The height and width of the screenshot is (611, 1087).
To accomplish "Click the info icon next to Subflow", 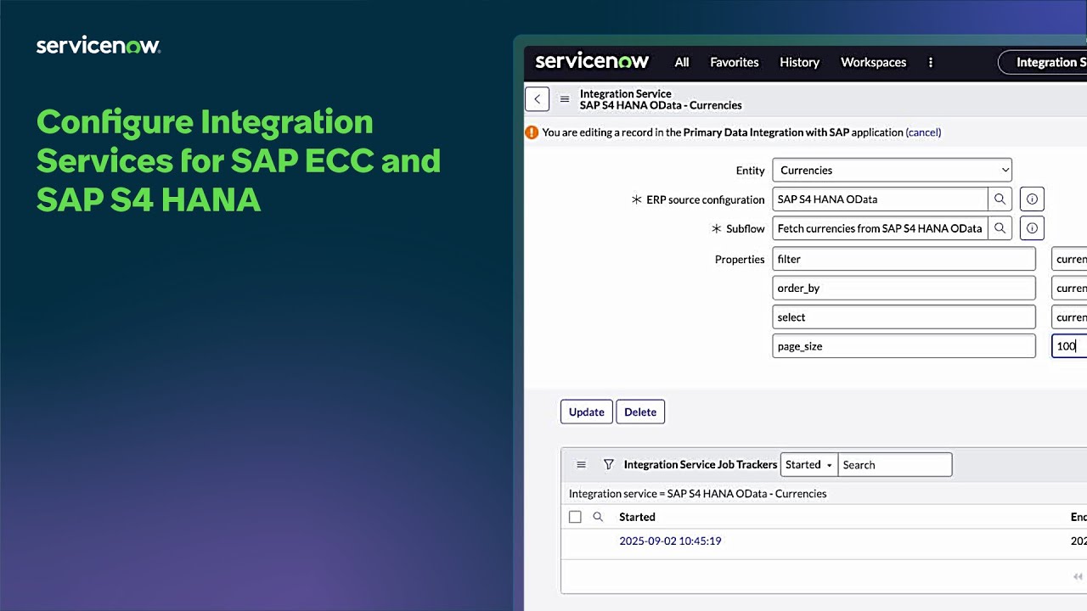I will (1031, 227).
